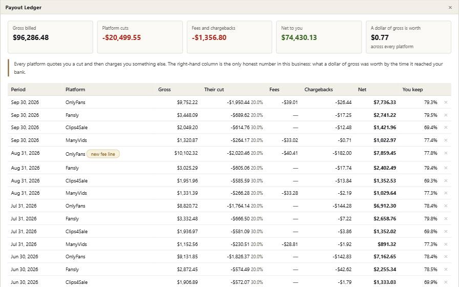Click keep percentage 78.5%
Viewport: 459px width, 287px height.
431,270
